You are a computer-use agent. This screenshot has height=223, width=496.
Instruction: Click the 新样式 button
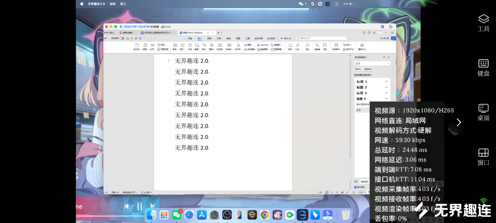(358, 69)
